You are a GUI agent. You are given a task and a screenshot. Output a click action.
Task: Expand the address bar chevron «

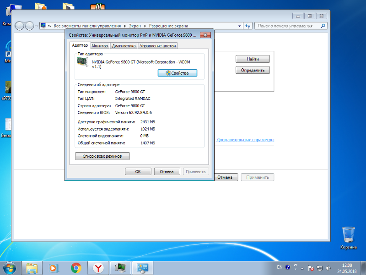click(x=49, y=26)
